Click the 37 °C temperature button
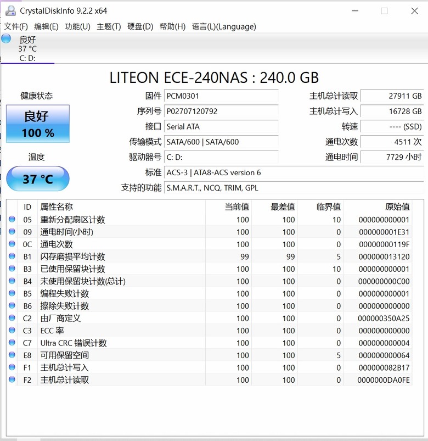Image resolution: width=428 pixels, height=441 pixels. click(x=38, y=178)
